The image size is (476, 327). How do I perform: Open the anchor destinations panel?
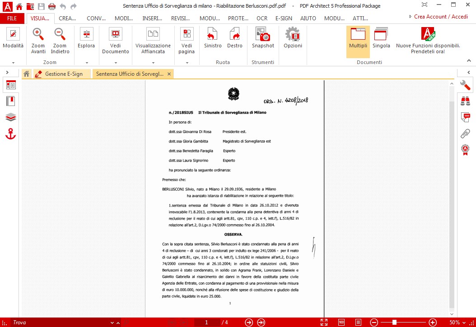[x=11, y=134]
